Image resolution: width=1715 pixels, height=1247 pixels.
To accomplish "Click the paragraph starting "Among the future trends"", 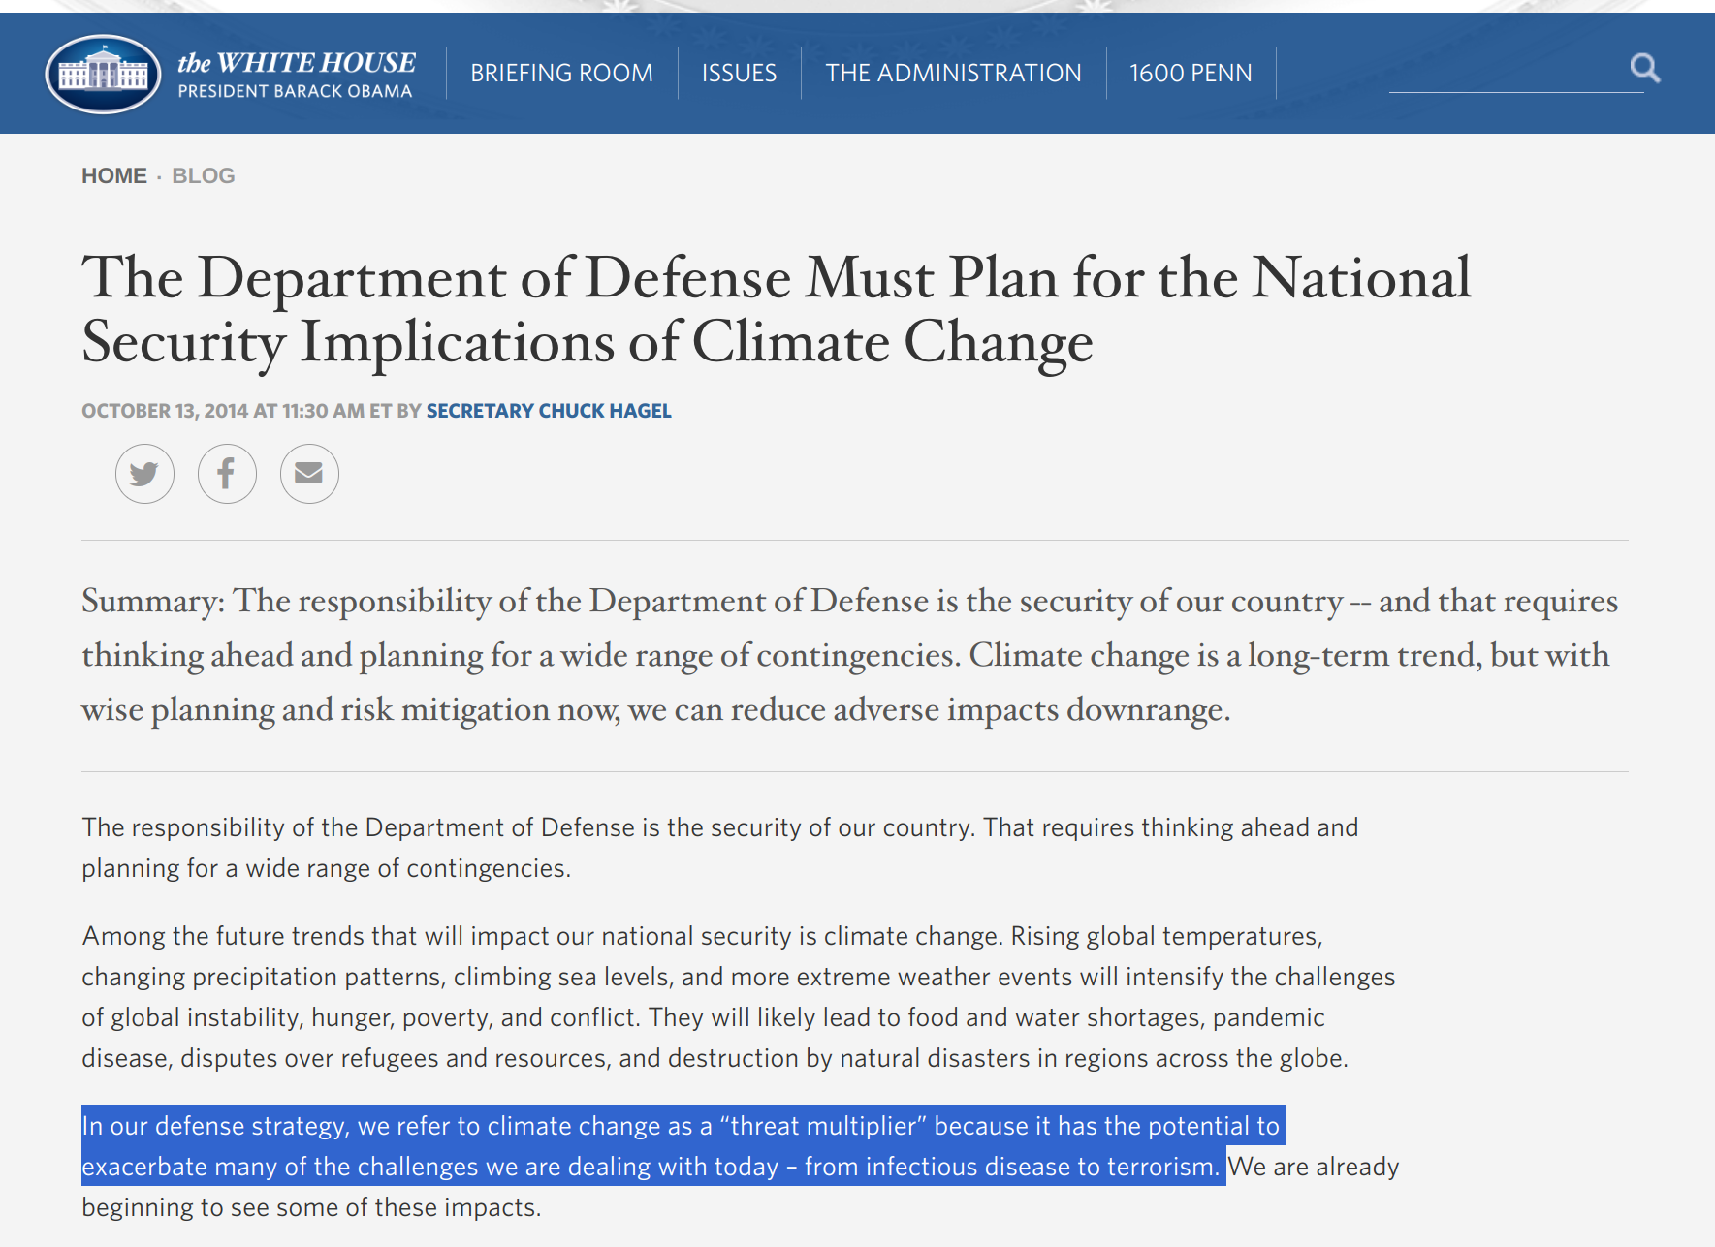I will [x=737, y=997].
